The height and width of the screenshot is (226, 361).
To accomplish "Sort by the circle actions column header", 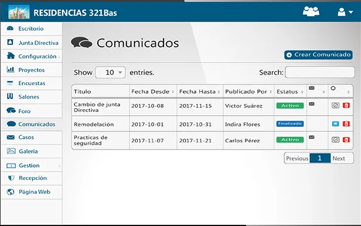I will coord(340,91).
